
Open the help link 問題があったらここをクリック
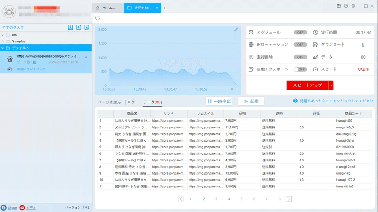point(336,101)
